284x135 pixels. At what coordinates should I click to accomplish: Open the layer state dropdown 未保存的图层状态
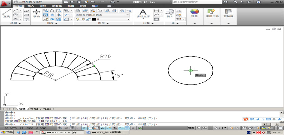click(x=102, y=15)
